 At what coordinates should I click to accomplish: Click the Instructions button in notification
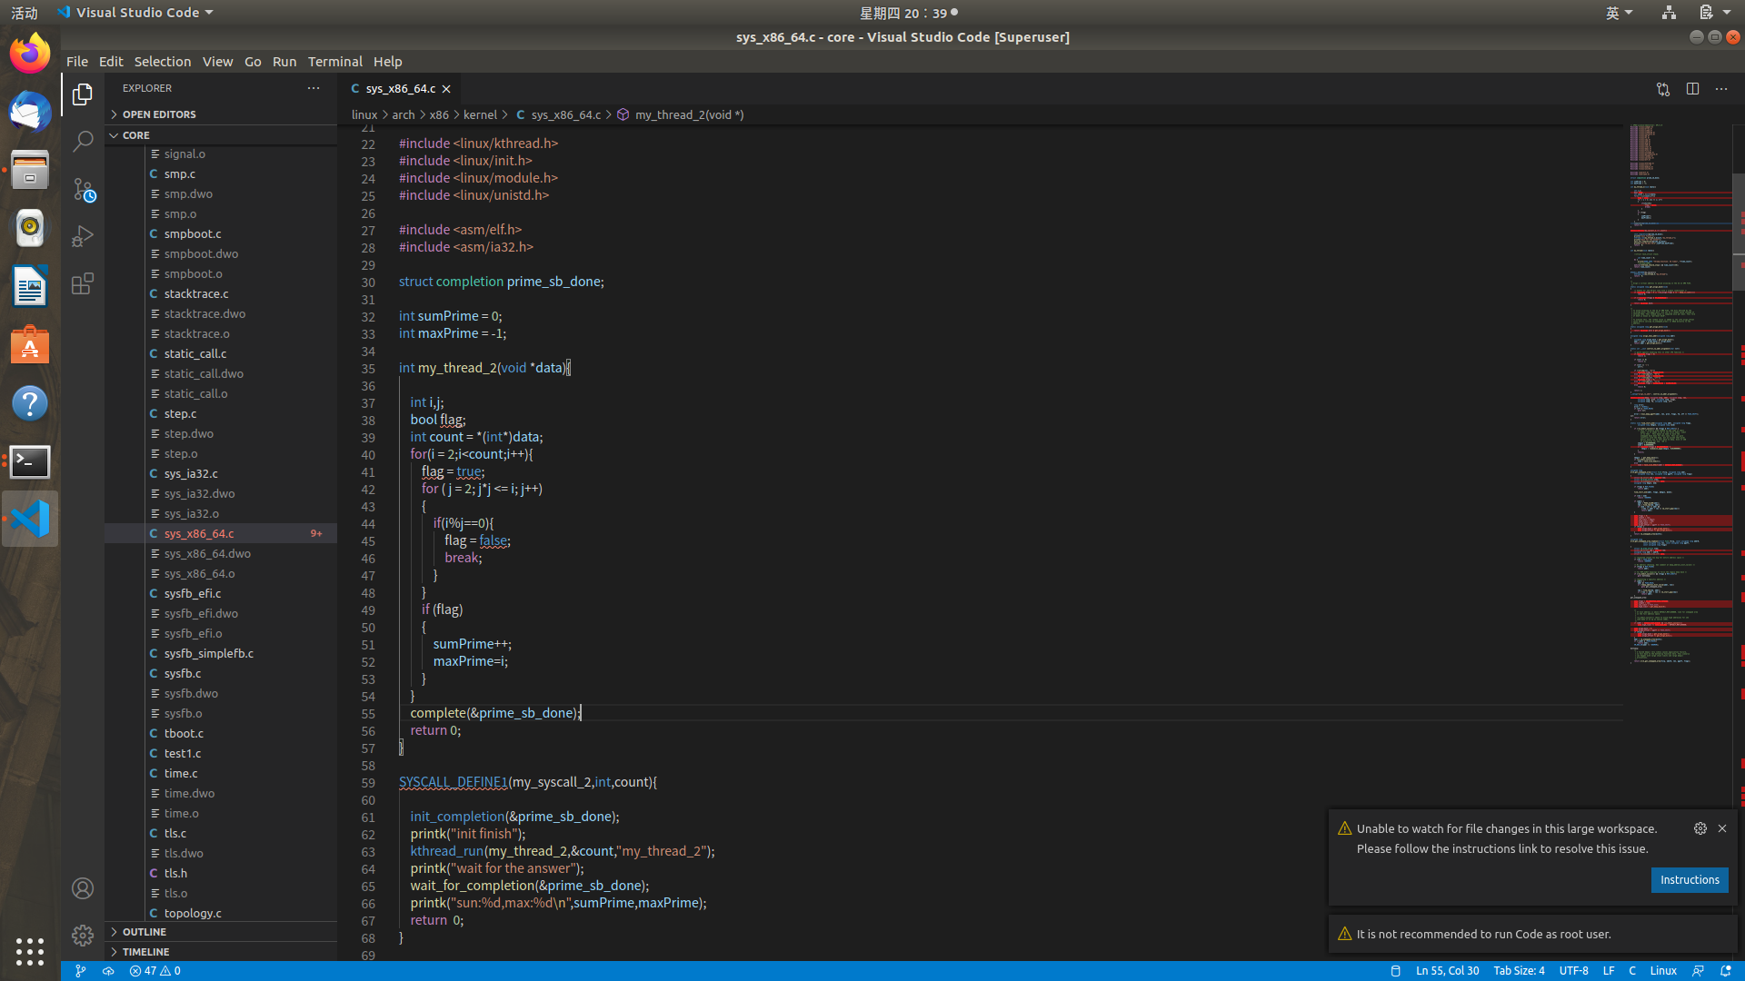[x=1690, y=880]
